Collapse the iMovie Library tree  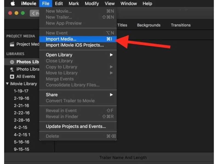7,84
